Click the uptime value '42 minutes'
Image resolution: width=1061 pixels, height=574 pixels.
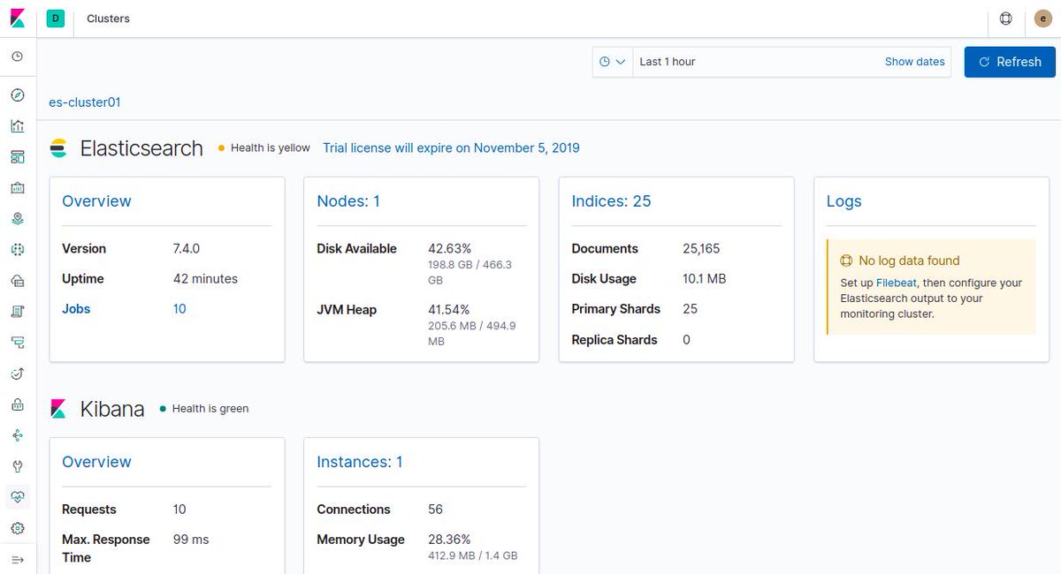click(205, 279)
